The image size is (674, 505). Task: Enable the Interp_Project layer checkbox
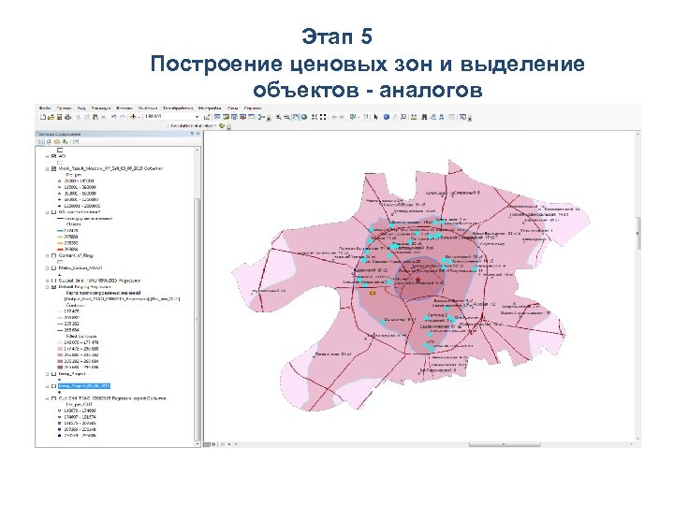[x=53, y=374]
